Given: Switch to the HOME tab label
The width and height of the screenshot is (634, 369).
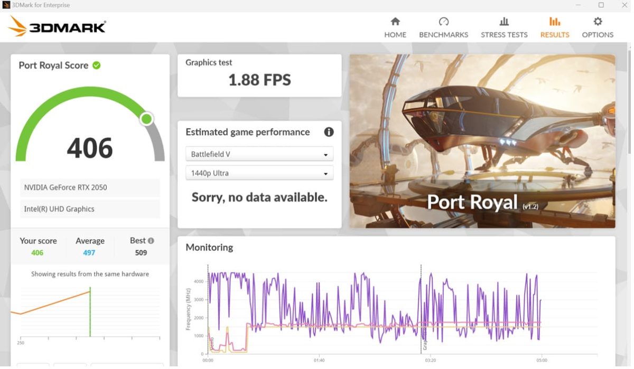Looking at the screenshot, I should 395,35.
